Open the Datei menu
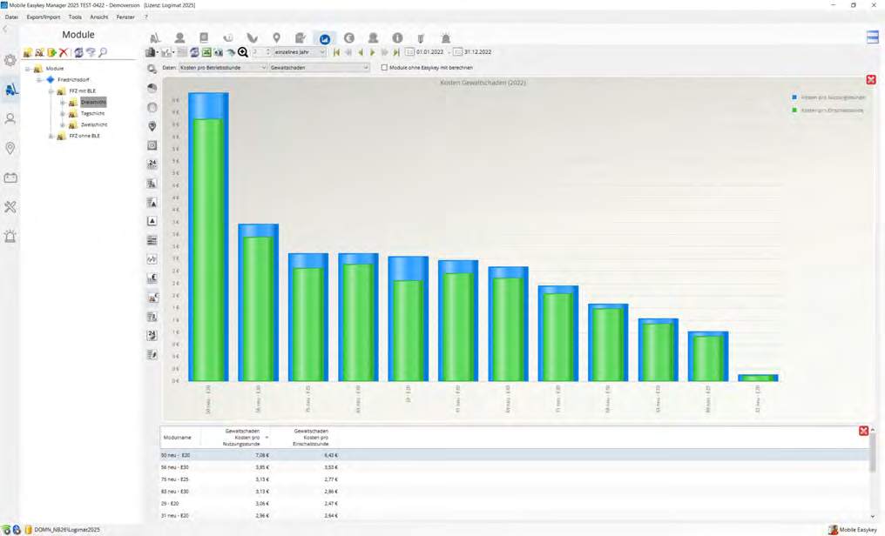The width and height of the screenshot is (885, 536). [11, 17]
